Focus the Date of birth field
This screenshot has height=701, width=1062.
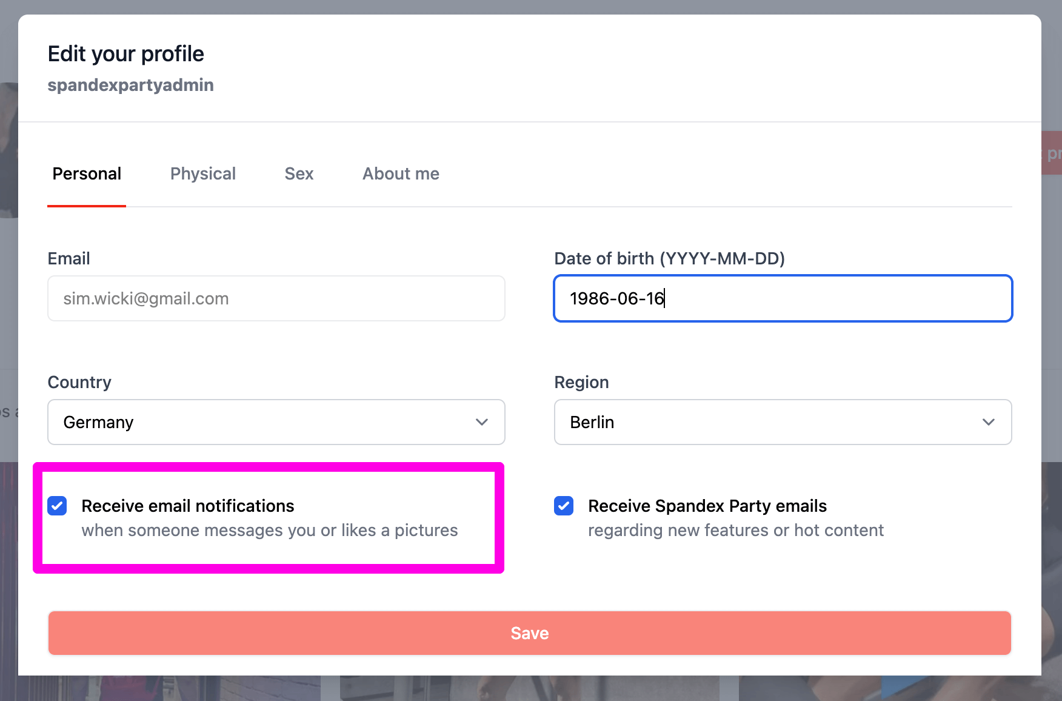pos(782,298)
